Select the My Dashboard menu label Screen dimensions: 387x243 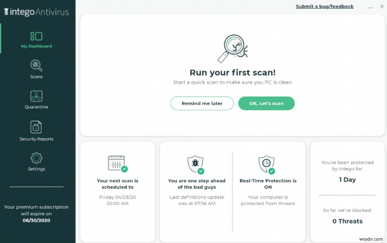pos(37,46)
